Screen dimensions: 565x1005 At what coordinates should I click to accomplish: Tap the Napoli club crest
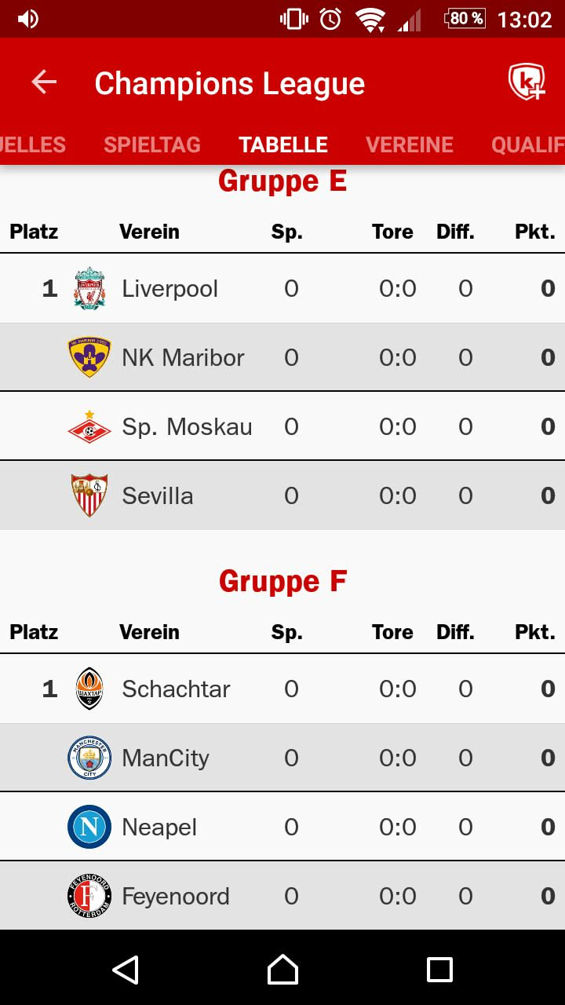coord(89,827)
